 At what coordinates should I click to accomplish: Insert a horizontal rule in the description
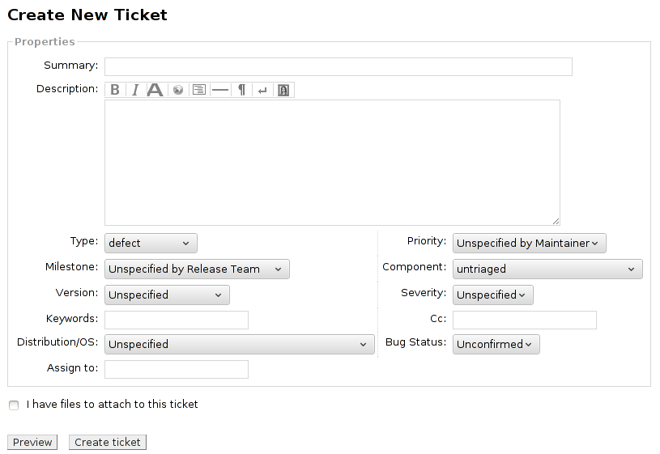[219, 90]
